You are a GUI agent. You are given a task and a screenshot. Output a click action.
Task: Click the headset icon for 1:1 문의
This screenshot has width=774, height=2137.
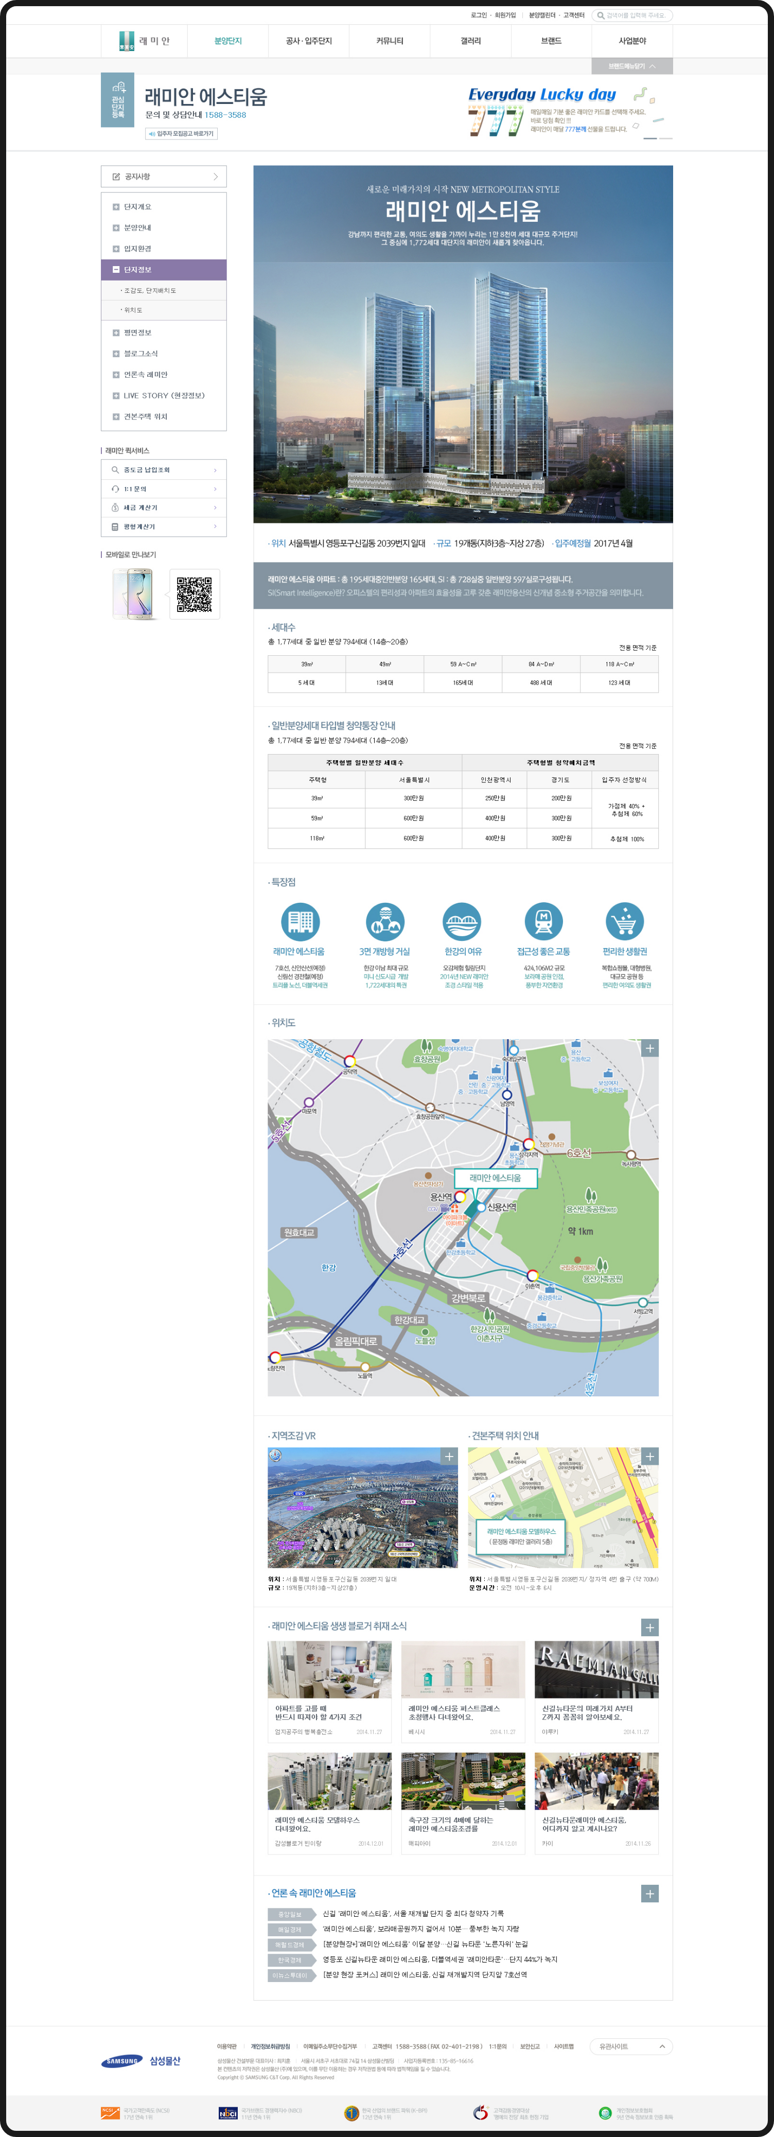coord(115,488)
